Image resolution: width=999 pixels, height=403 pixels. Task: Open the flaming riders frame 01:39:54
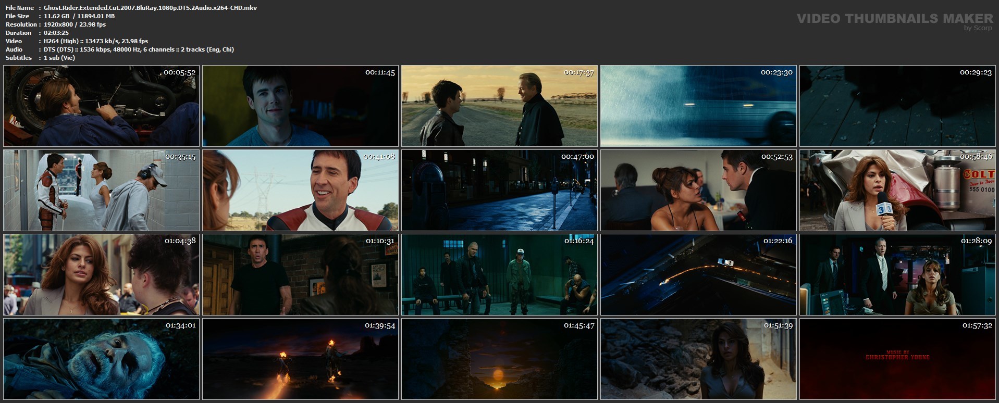[300, 359]
